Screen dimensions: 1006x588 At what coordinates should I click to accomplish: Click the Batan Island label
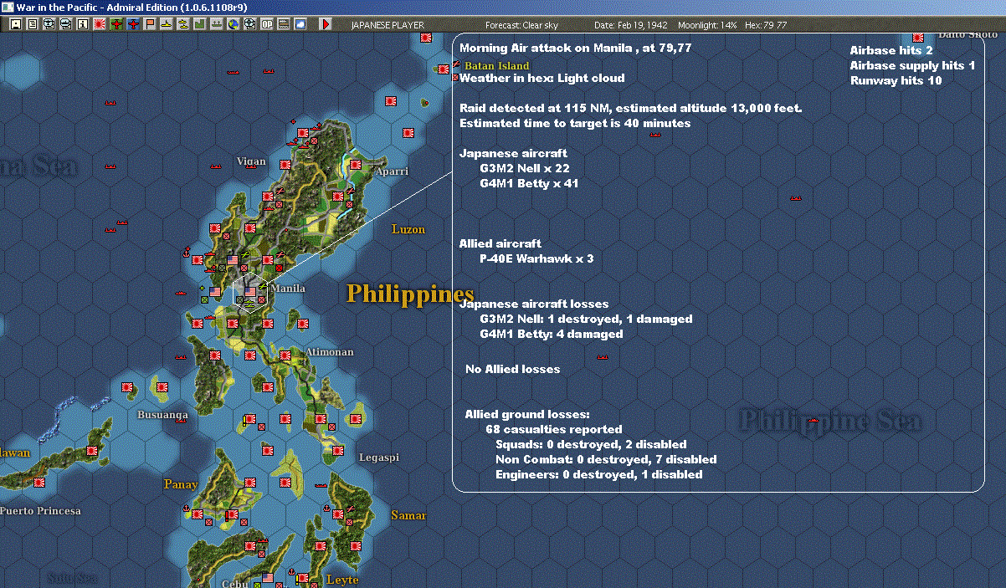(497, 65)
